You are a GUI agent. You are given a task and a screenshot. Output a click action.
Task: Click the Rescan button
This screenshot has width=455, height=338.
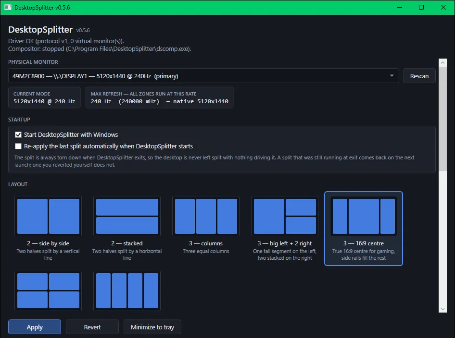tap(419, 76)
